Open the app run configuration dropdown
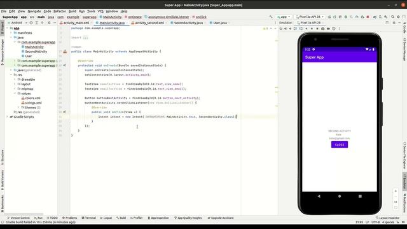The height and width of the screenshot is (229, 407). (284, 17)
